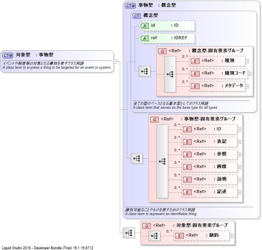
Task: Click the A attribute icon for id
Action: [145, 26]
